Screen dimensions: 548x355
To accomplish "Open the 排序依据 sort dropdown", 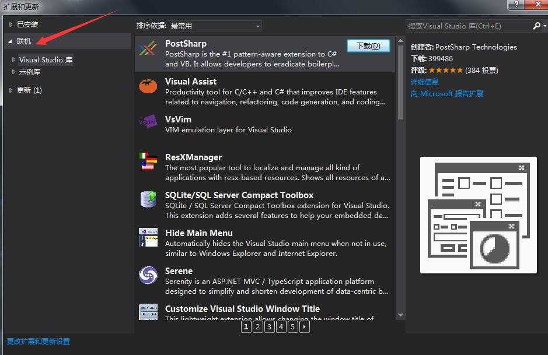I will coord(215,26).
